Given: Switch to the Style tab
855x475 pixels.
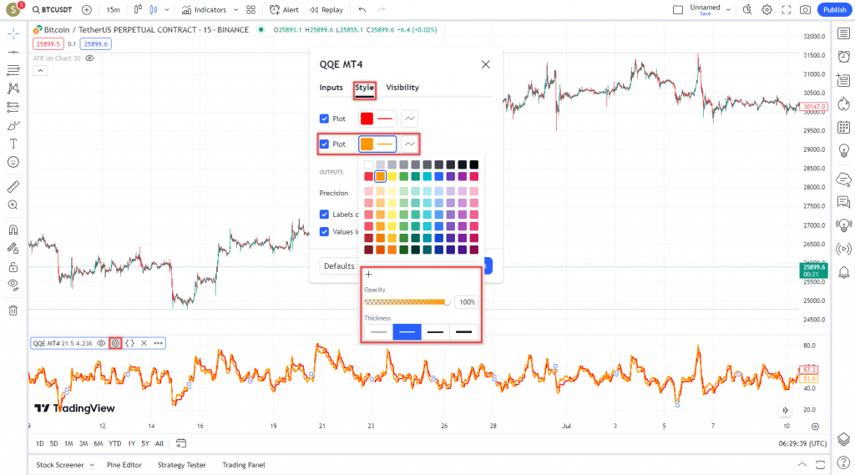Looking at the screenshot, I should (364, 88).
